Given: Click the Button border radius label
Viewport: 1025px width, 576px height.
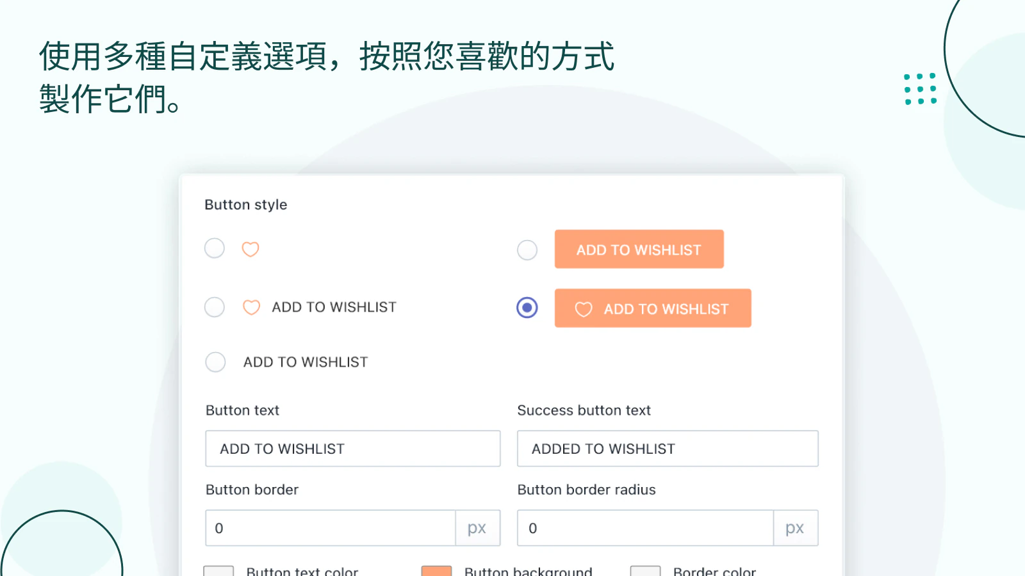Looking at the screenshot, I should point(587,490).
